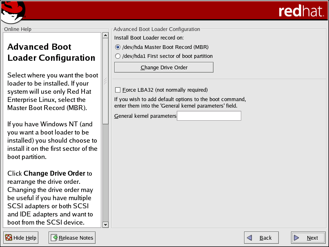
Task: Click the bold Change Drive Order help text
Action: [x=54, y=173]
